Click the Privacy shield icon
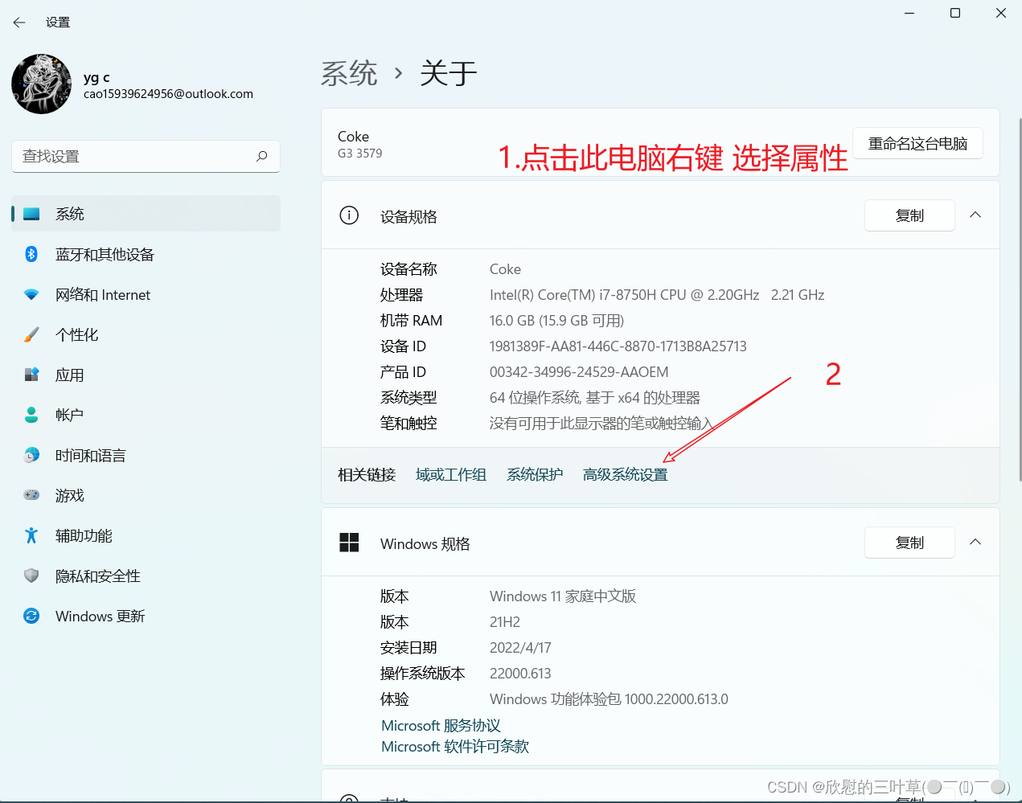Screen dimensions: 1022x803 (x=31, y=576)
